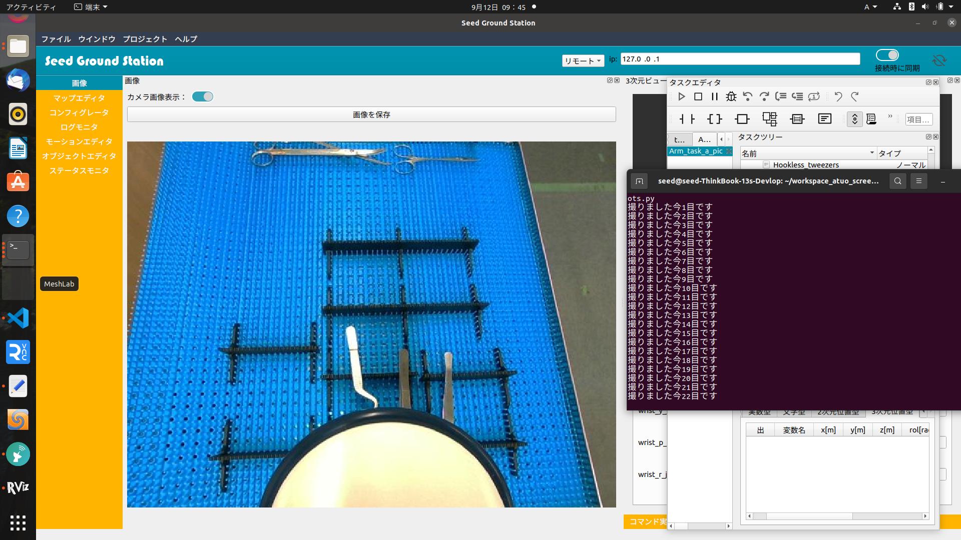Viewport: 961px width, 540px height.
Task: Open the Terminal dock icon
Action: (18, 249)
